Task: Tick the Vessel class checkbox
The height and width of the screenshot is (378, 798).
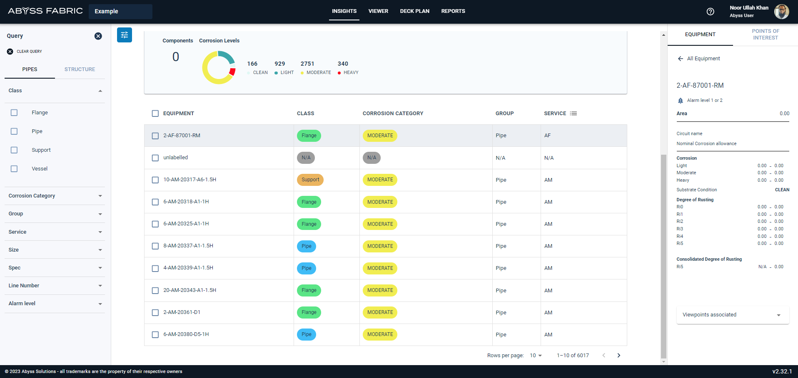Action: (14, 169)
